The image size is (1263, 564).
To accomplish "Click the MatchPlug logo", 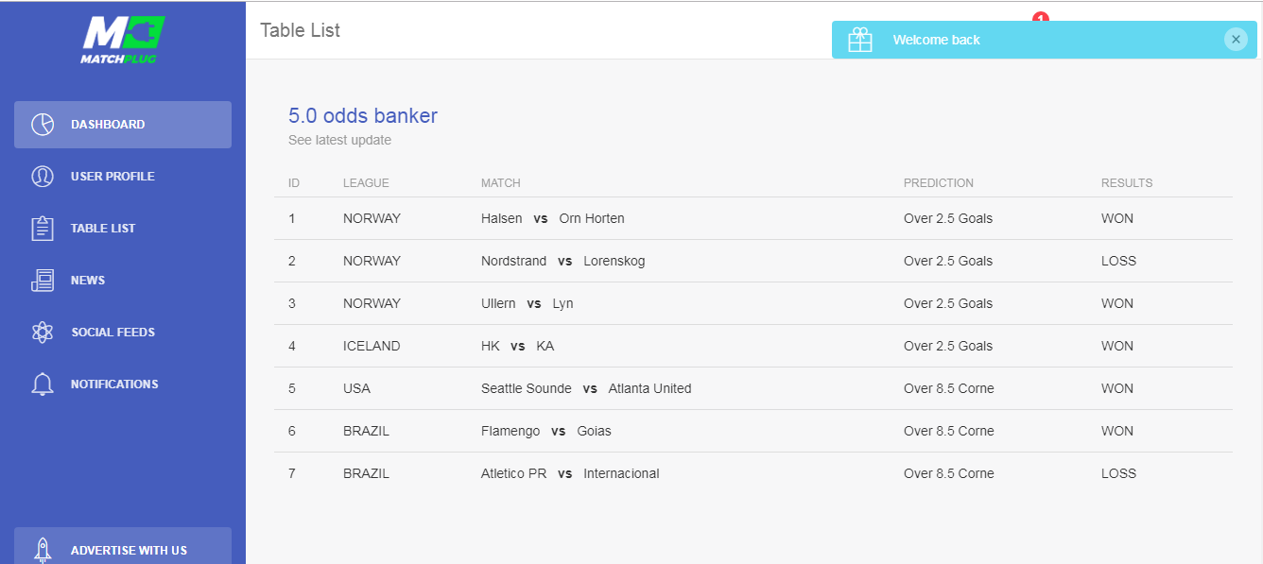I will click(123, 40).
